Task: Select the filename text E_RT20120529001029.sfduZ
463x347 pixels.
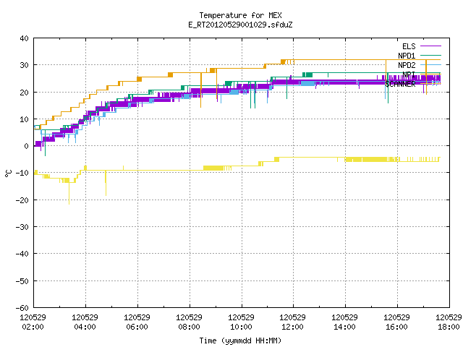Action: [x=240, y=25]
